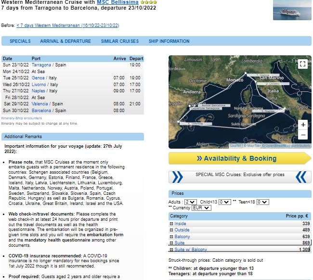Click the 4. Valencia map label
Image resolution: width=313 pixels, height=280 pixels.
pyautogui.click(x=196, y=124)
